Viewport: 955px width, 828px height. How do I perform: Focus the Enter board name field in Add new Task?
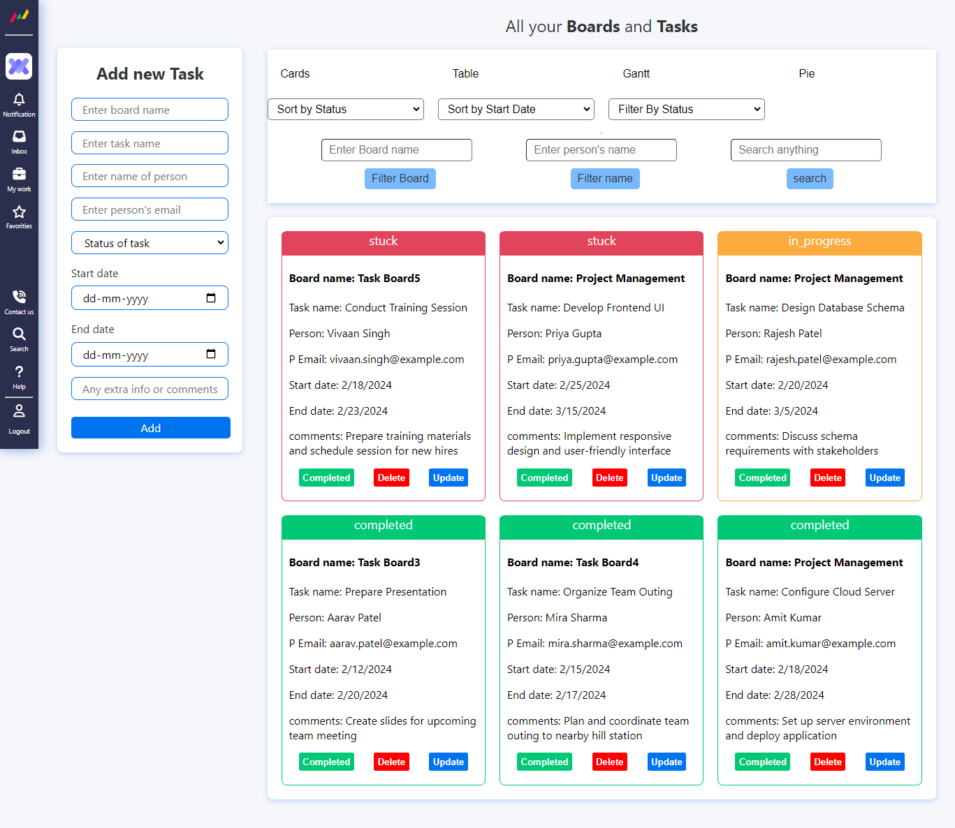pos(150,110)
